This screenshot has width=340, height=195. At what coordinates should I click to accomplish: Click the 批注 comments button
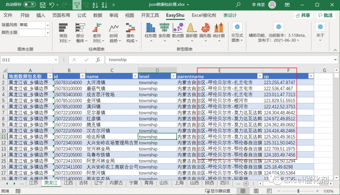(x=326, y=15)
